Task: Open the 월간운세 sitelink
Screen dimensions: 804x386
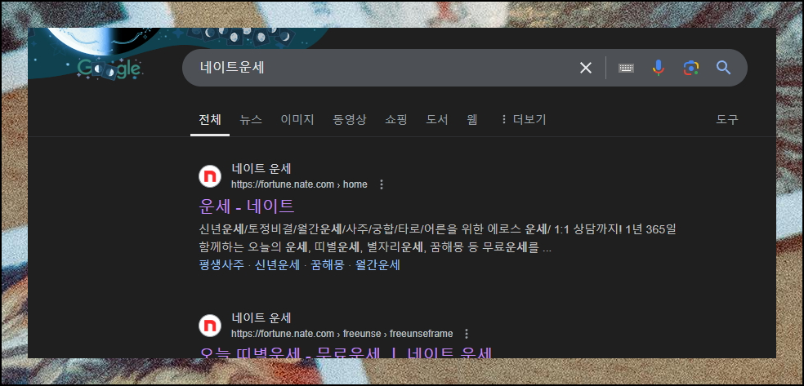Action: pyautogui.click(x=378, y=265)
